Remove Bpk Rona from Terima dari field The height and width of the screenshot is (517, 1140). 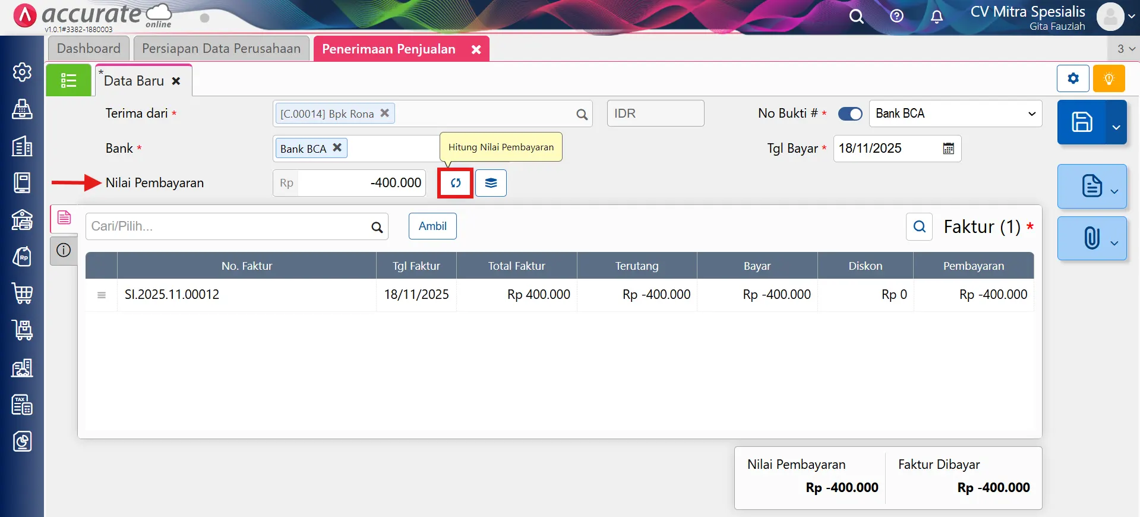(385, 113)
